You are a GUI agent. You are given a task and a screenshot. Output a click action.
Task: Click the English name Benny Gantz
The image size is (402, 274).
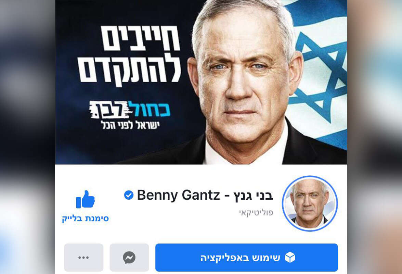coord(179,195)
